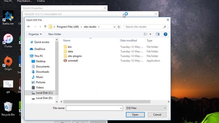
Task: Open Origin desktop shortcut
Action: pyautogui.click(x=8, y=63)
